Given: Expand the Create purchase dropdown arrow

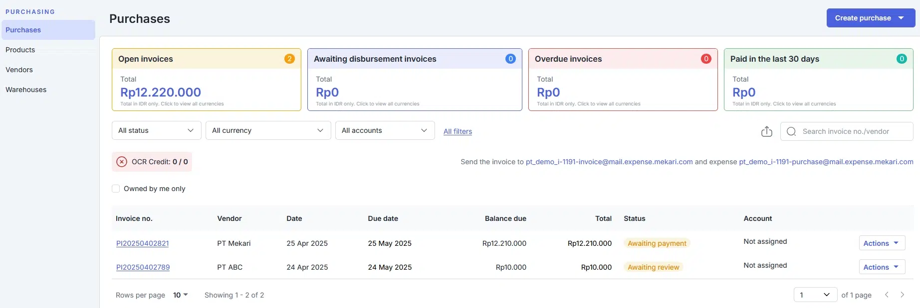Looking at the screenshot, I should [x=901, y=18].
